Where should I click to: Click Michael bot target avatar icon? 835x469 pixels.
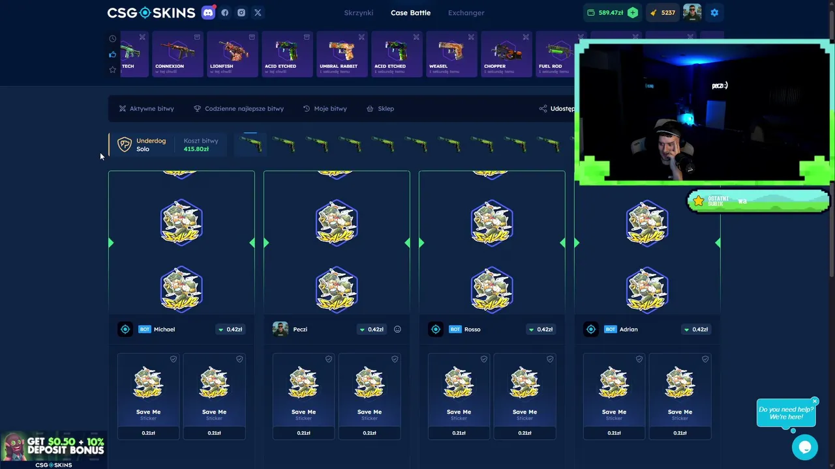pos(125,330)
